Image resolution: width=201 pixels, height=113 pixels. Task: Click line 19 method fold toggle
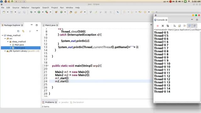tap(48, 66)
